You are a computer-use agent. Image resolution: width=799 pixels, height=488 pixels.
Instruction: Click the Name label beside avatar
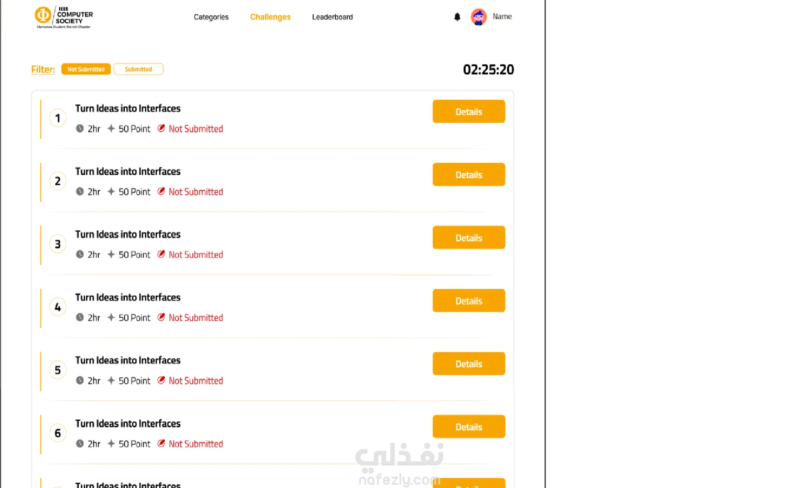click(502, 17)
